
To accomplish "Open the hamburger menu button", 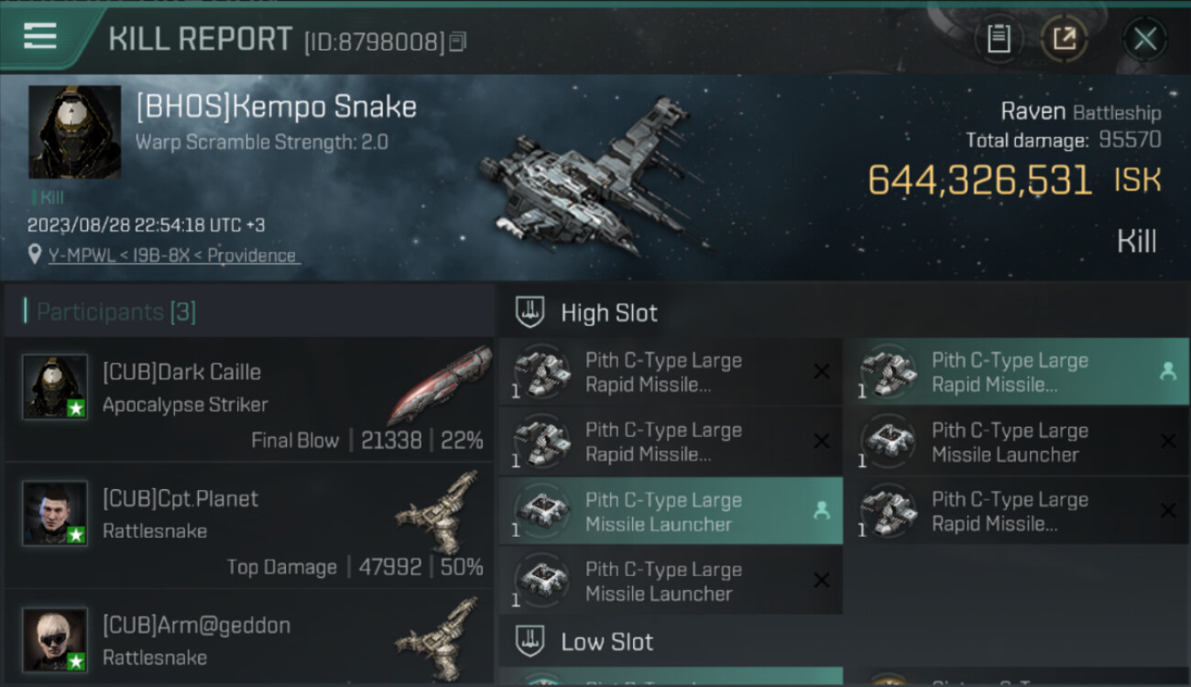I will (40, 37).
